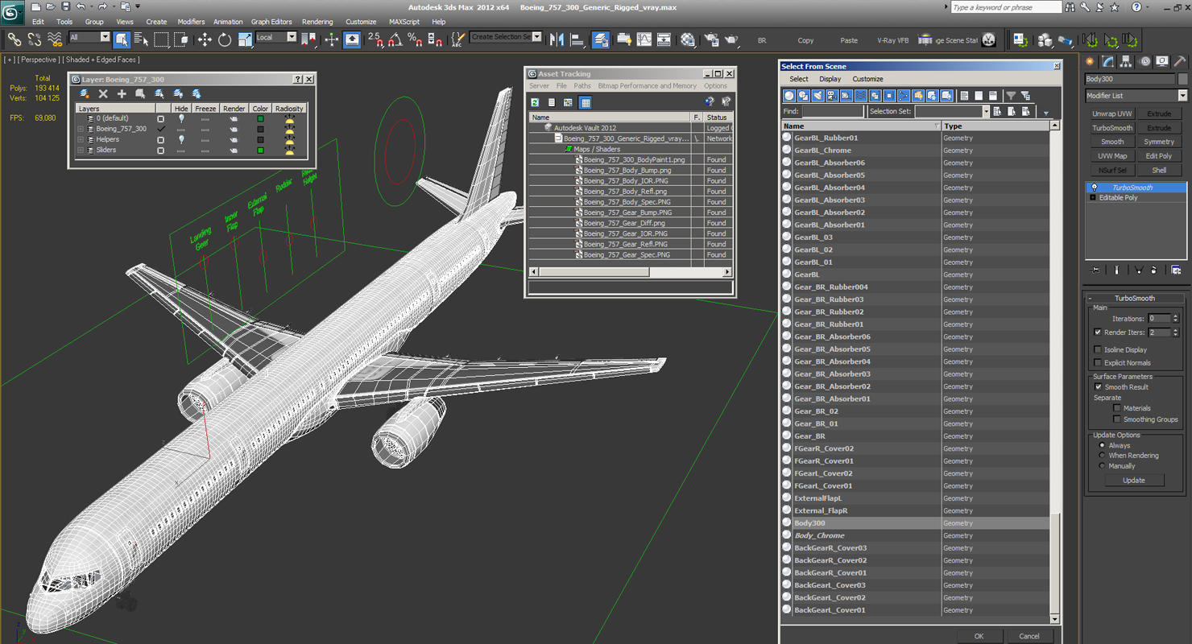Switch Asset Tracking to table view icon

[586, 102]
